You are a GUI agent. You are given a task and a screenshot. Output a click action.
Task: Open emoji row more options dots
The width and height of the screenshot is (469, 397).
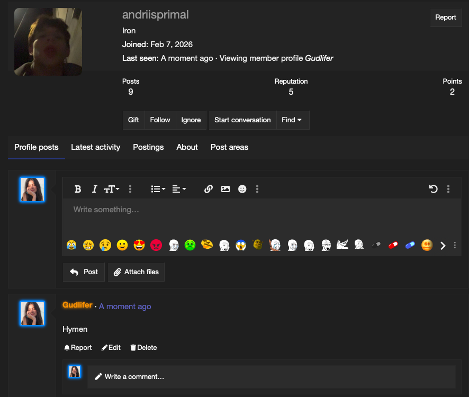[x=455, y=245]
